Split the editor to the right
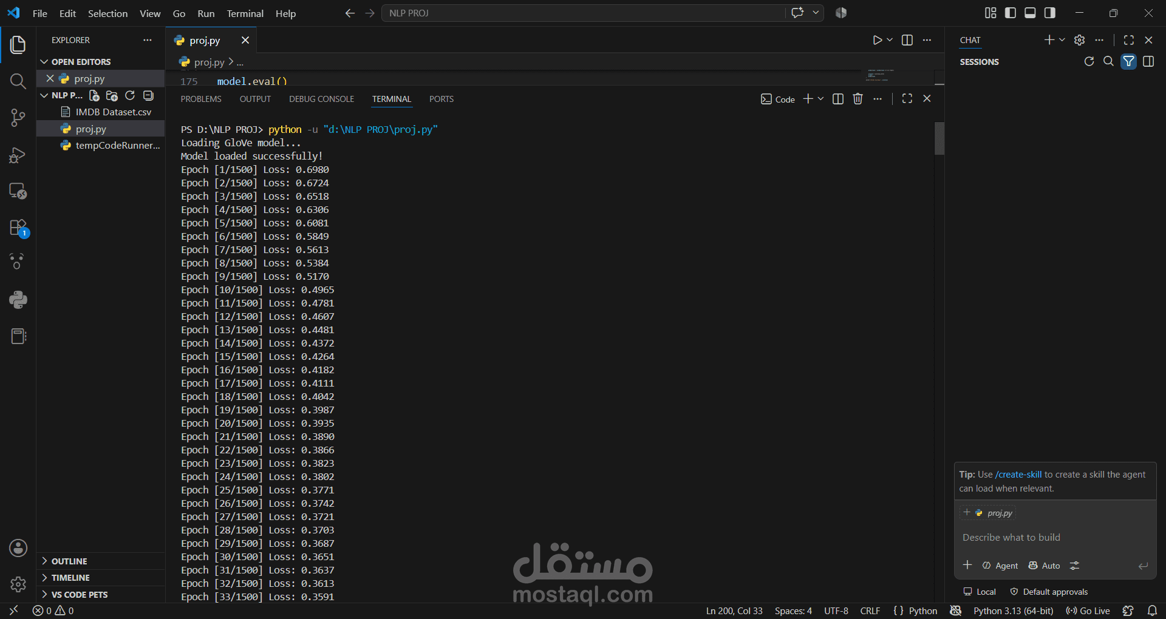1166x619 pixels. 907,40
